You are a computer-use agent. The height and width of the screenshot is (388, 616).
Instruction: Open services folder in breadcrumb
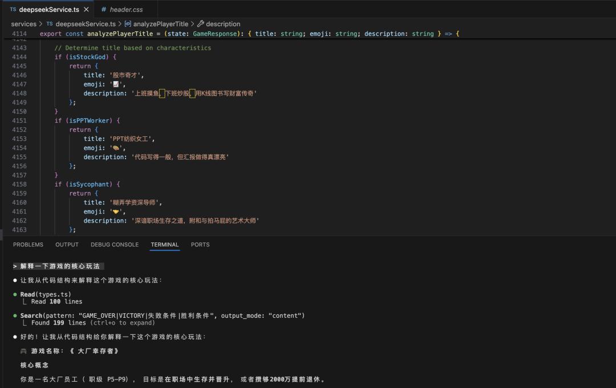[23, 24]
